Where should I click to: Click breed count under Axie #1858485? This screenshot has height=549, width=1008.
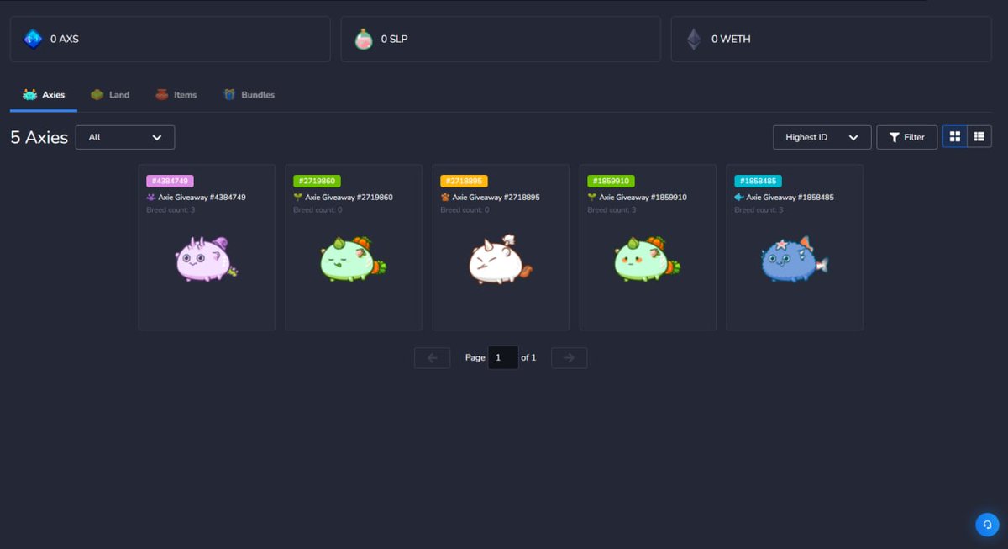pos(759,209)
